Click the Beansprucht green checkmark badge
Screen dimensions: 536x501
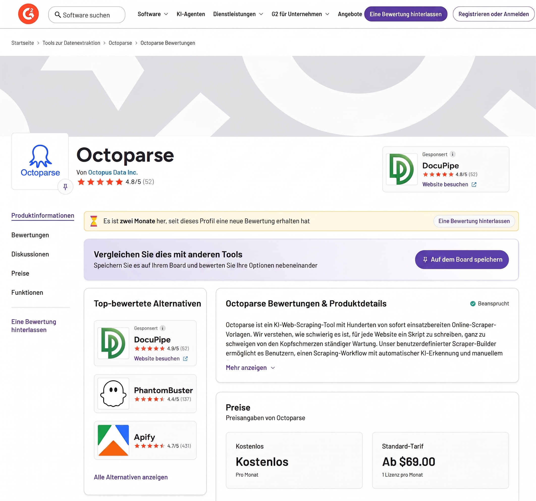473,304
